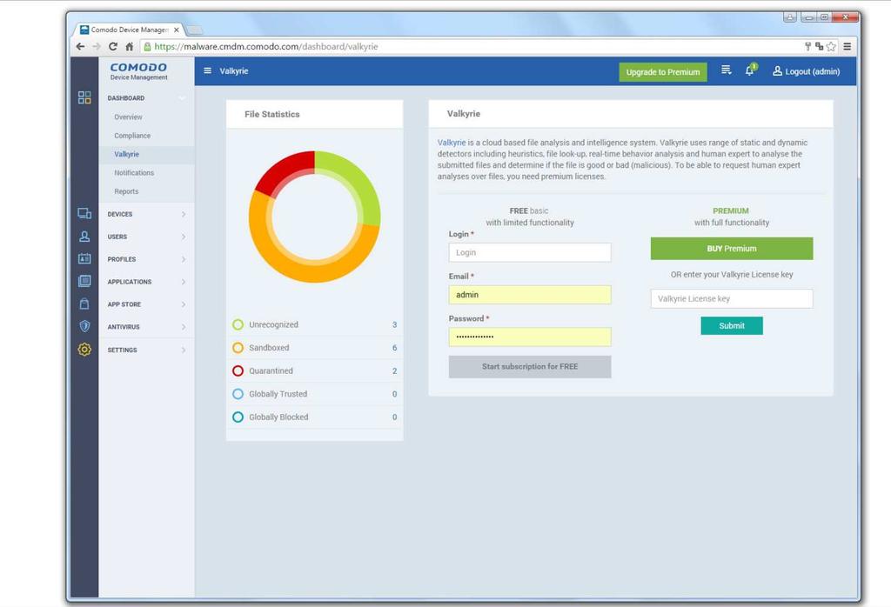
Task: Open the Chrome menu icon
Action: click(x=847, y=47)
